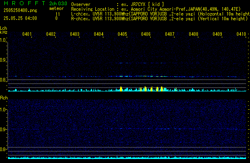Screen dimensions: 250x163
Task: Click the 0408 time marker
Action: (x=194, y=34)
